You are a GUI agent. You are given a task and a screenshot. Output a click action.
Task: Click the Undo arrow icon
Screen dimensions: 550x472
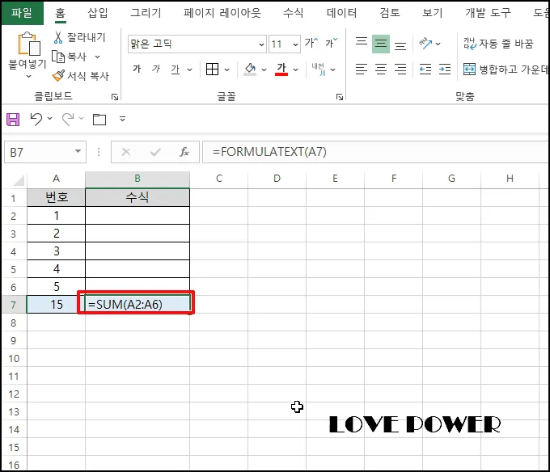(36, 119)
